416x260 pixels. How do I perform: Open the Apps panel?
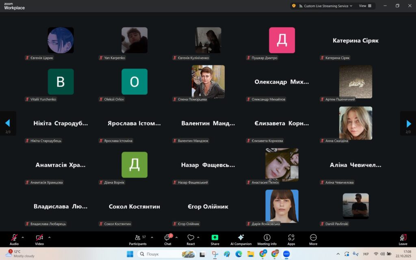pos(291,239)
